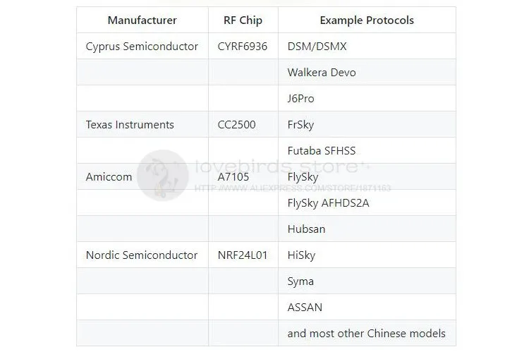Select the J6Pro protocol cell
This screenshot has width=529, height=352.
[367, 98]
